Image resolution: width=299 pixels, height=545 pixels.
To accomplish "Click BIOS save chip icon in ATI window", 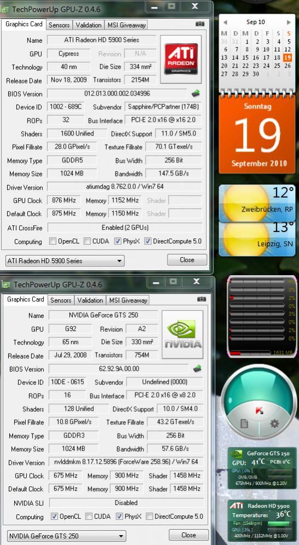I will [x=196, y=93].
